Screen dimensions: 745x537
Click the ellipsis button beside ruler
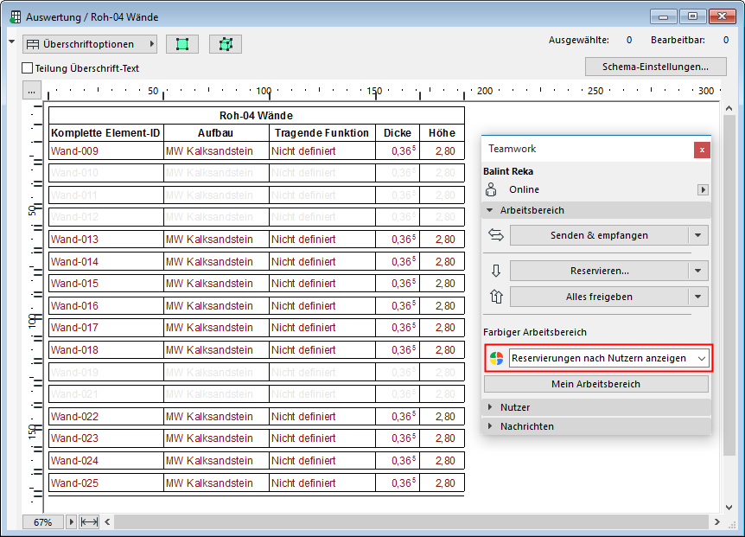click(x=31, y=91)
